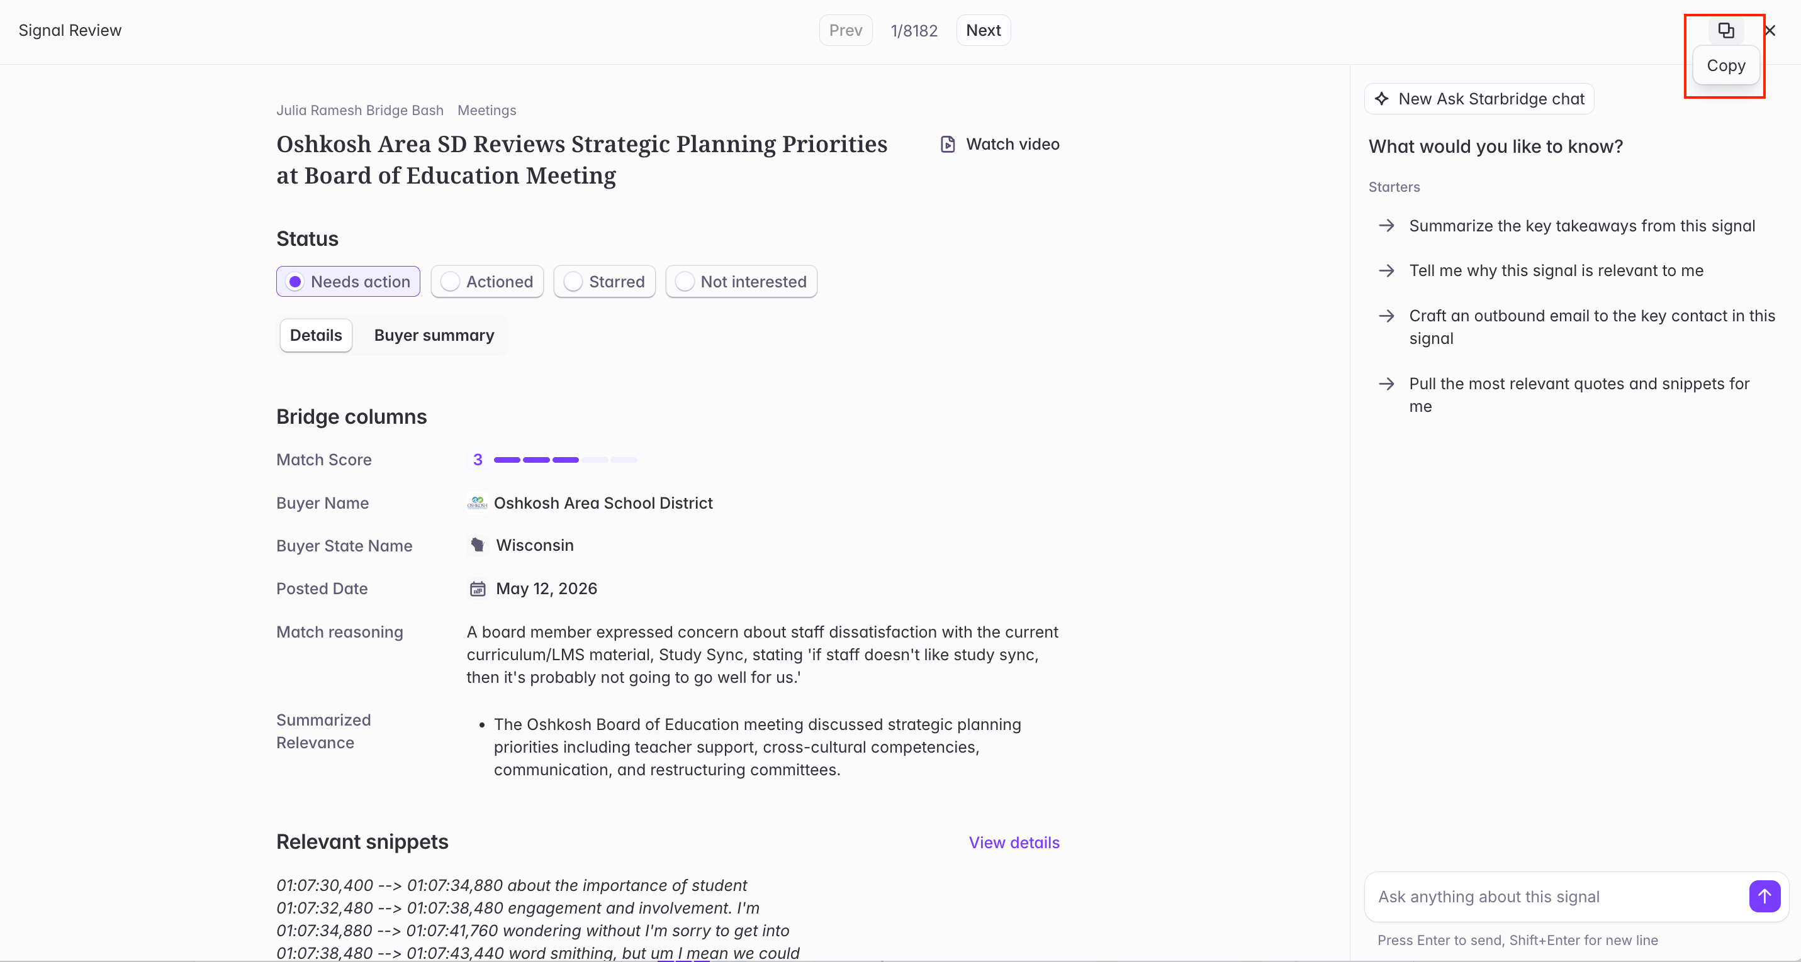The height and width of the screenshot is (962, 1801).
Task: Open Watch video link
Action: [1000, 144]
